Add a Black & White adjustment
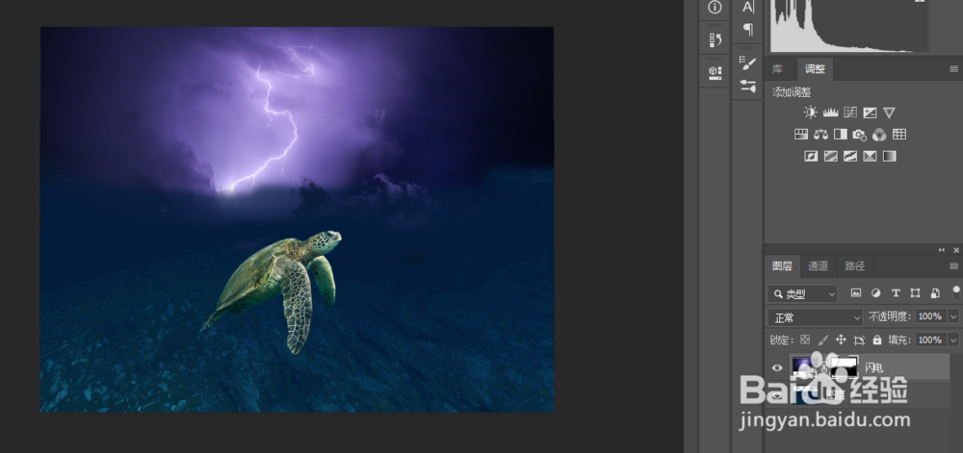This screenshot has width=963, height=453. pyautogui.click(x=840, y=135)
